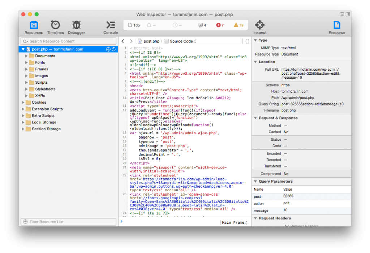370x253 pixels.
Task: Click the 105 resources count indicator
Action: (x=134, y=25)
